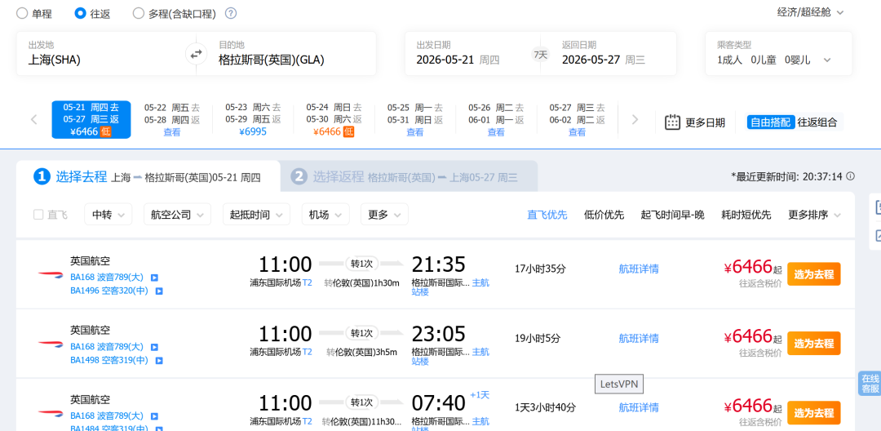Screen dimensions: 881x431
Task: Play aircraft video icon next to BA1496
Action: (x=159, y=291)
